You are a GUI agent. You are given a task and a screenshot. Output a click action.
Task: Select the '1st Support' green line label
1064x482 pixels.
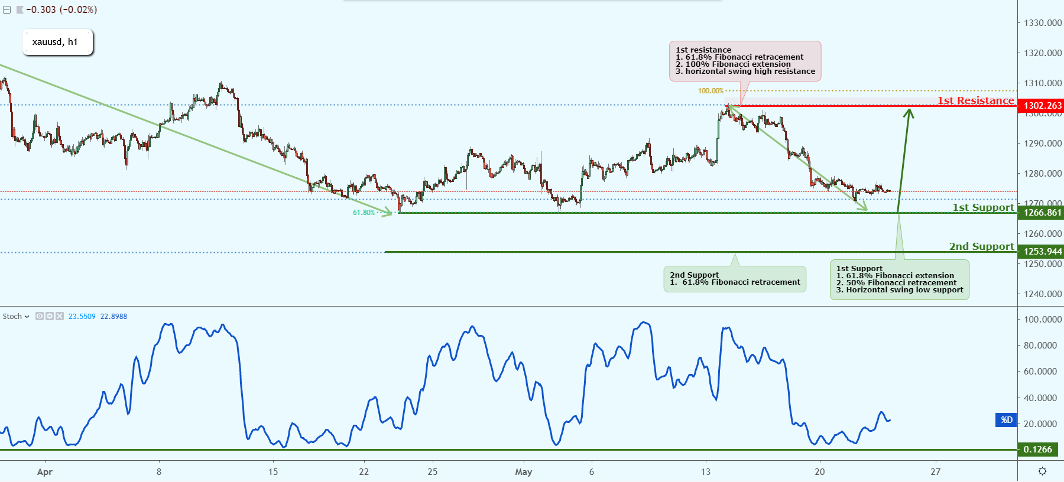click(984, 207)
